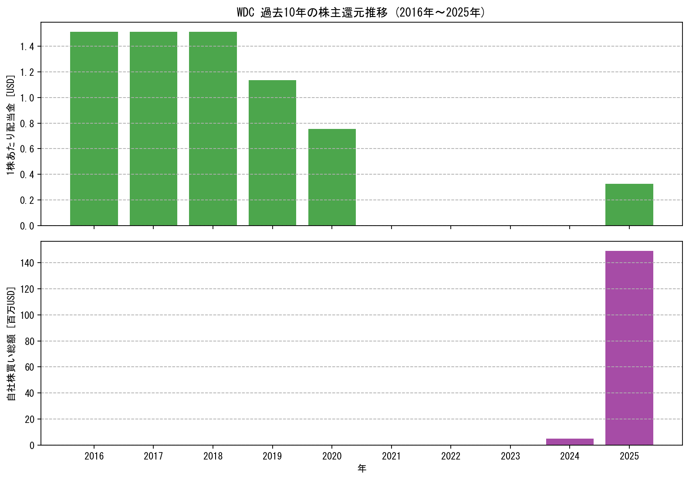The image size is (689, 480).
Task: Select the 2018 green dividend bar
Action: pyautogui.click(x=213, y=128)
